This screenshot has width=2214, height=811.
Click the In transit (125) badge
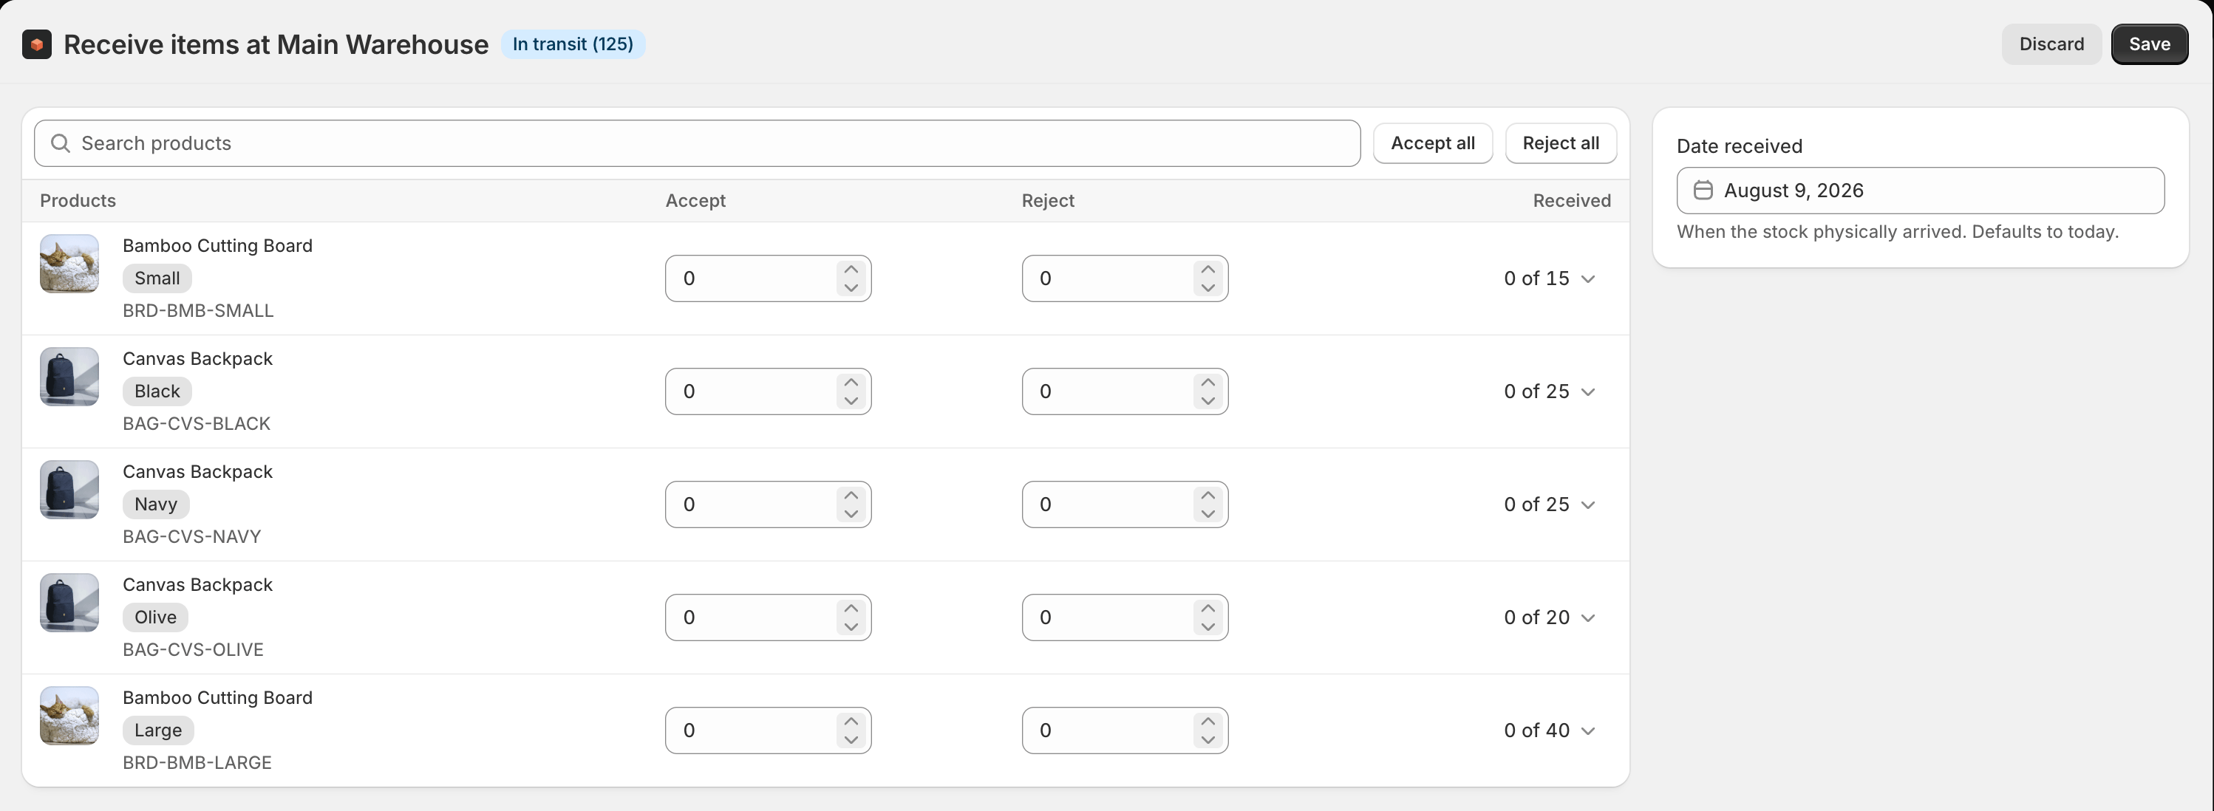point(573,44)
